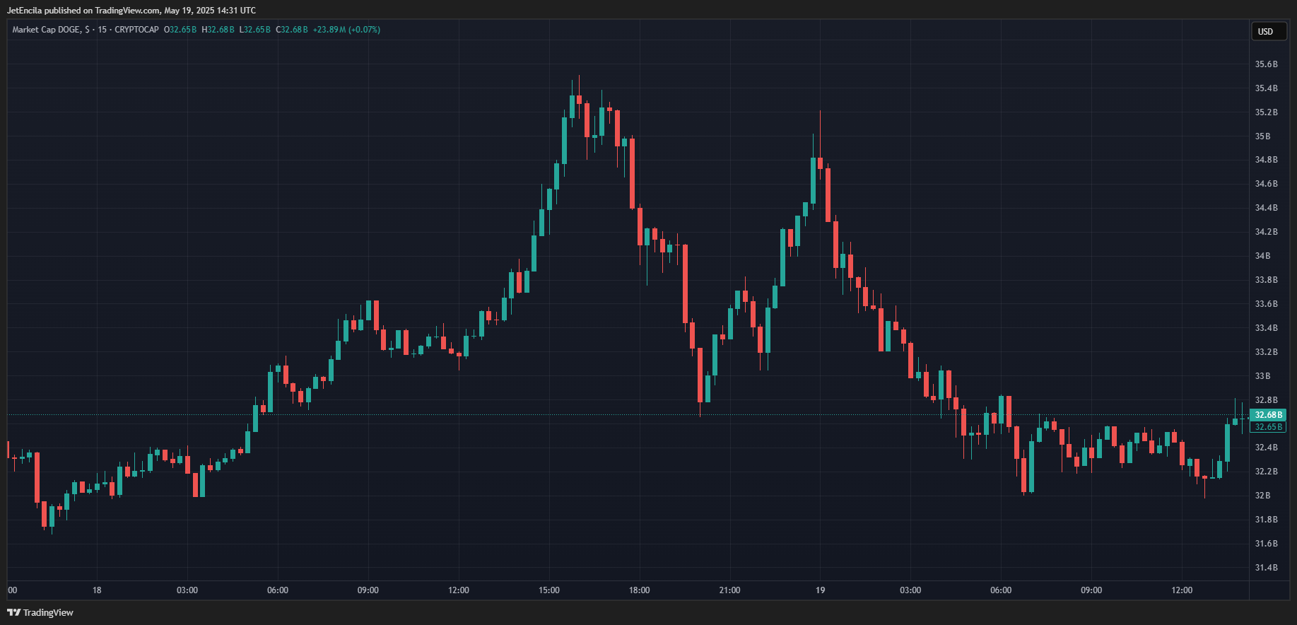Click the 32.8B price axis label
This screenshot has height=625, width=1297.
[1266, 400]
